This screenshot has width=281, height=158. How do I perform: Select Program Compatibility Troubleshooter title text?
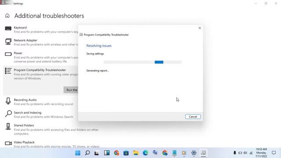click(x=40, y=70)
